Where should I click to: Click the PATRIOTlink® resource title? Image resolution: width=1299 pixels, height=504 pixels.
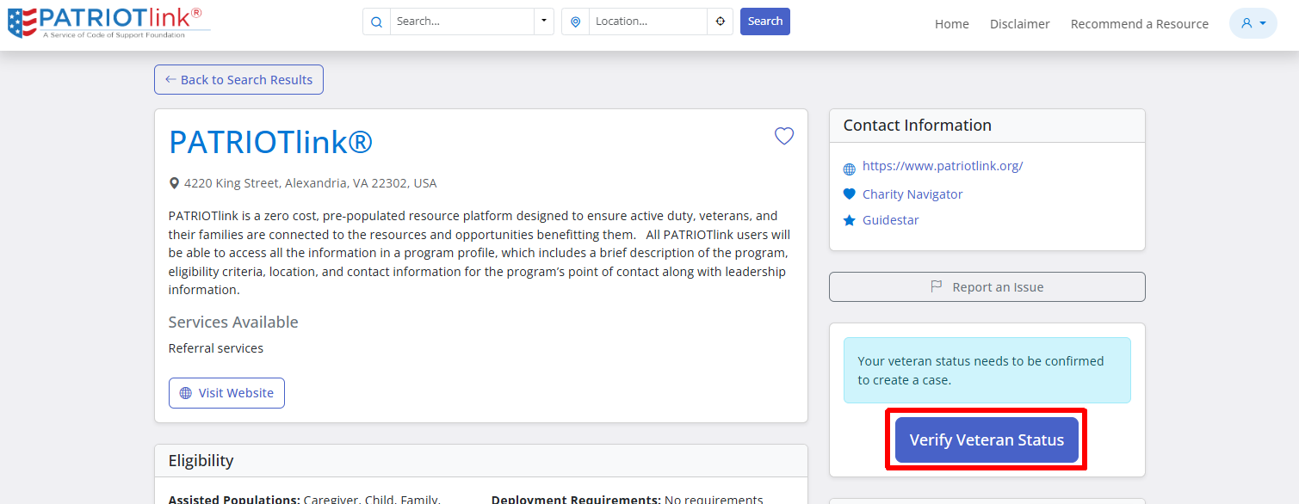click(x=270, y=142)
